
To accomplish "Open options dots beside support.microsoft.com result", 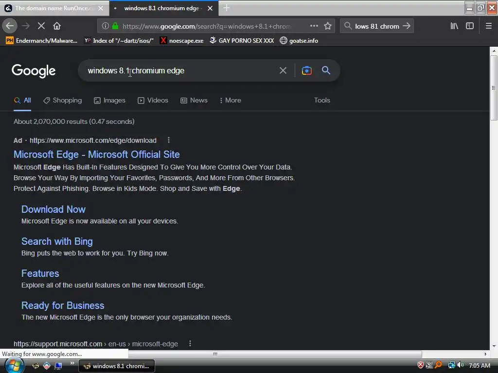I will [190, 343].
